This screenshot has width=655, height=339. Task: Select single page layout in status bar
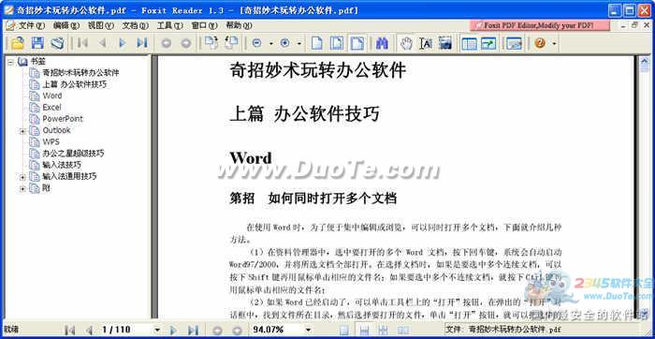click(x=343, y=331)
